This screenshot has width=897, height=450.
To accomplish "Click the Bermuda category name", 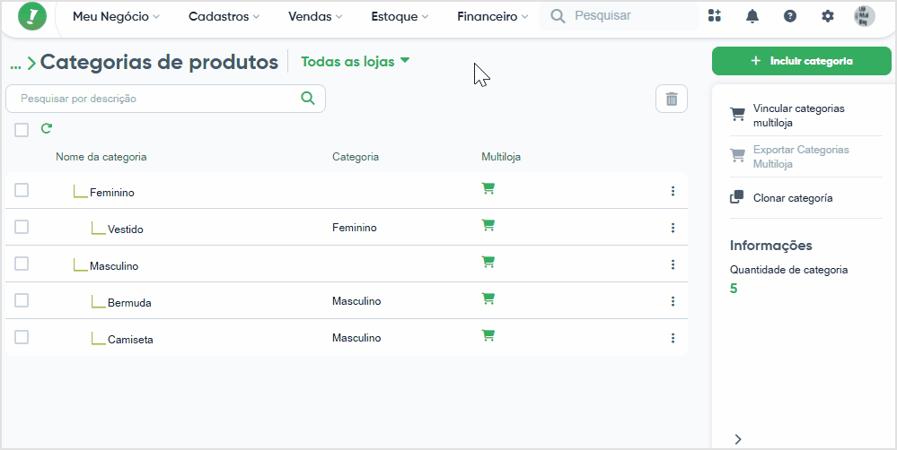I will 129,303.
